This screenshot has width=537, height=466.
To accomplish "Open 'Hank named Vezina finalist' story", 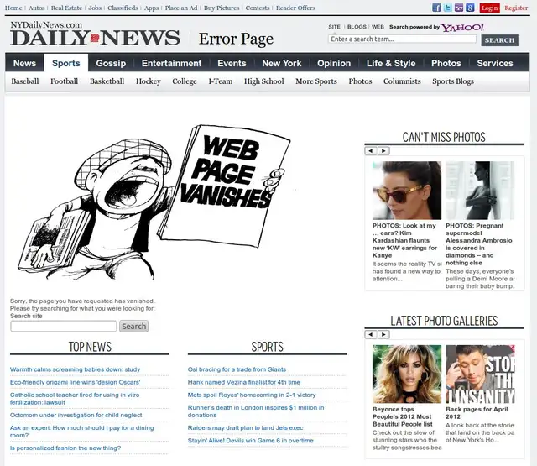I will pyautogui.click(x=244, y=382).
